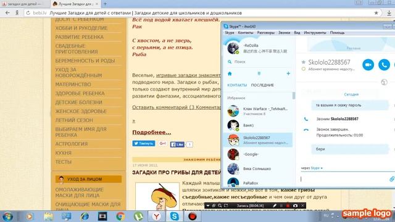Open the Skype dial pad icon
This screenshot has width=395, height=222.
[259, 73]
